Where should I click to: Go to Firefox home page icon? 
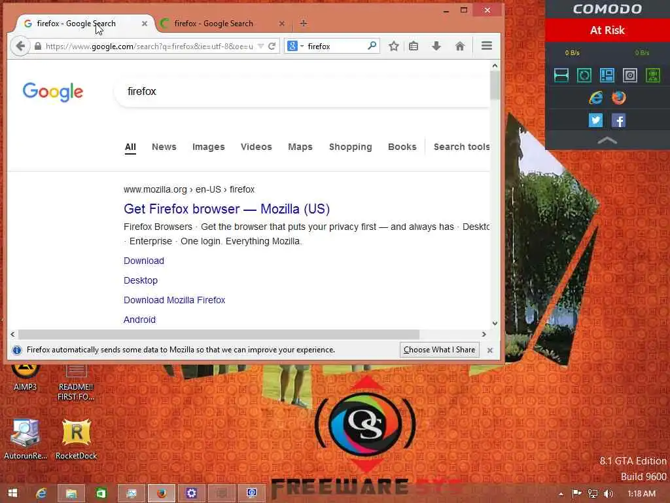click(x=460, y=47)
